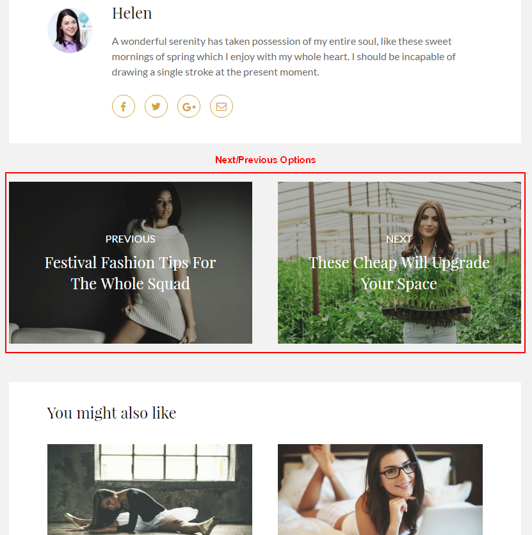
Task: Open Helen's Facebook profile icon
Action: (x=123, y=106)
